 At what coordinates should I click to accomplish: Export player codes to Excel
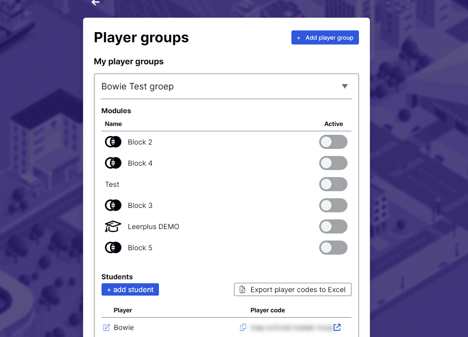292,290
